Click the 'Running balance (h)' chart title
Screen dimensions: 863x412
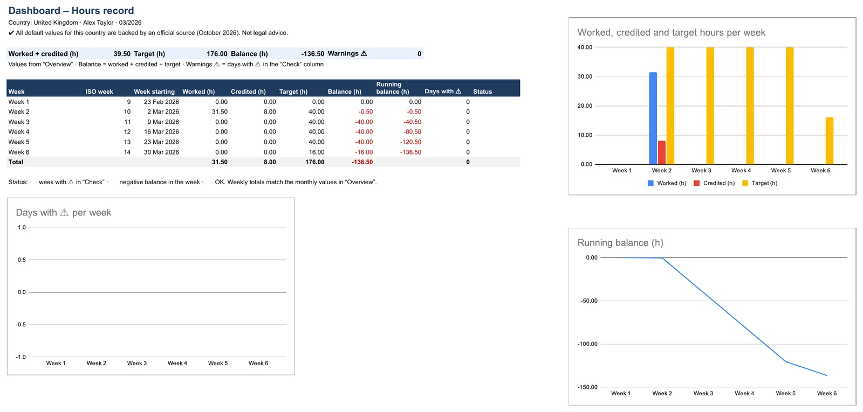click(x=620, y=243)
